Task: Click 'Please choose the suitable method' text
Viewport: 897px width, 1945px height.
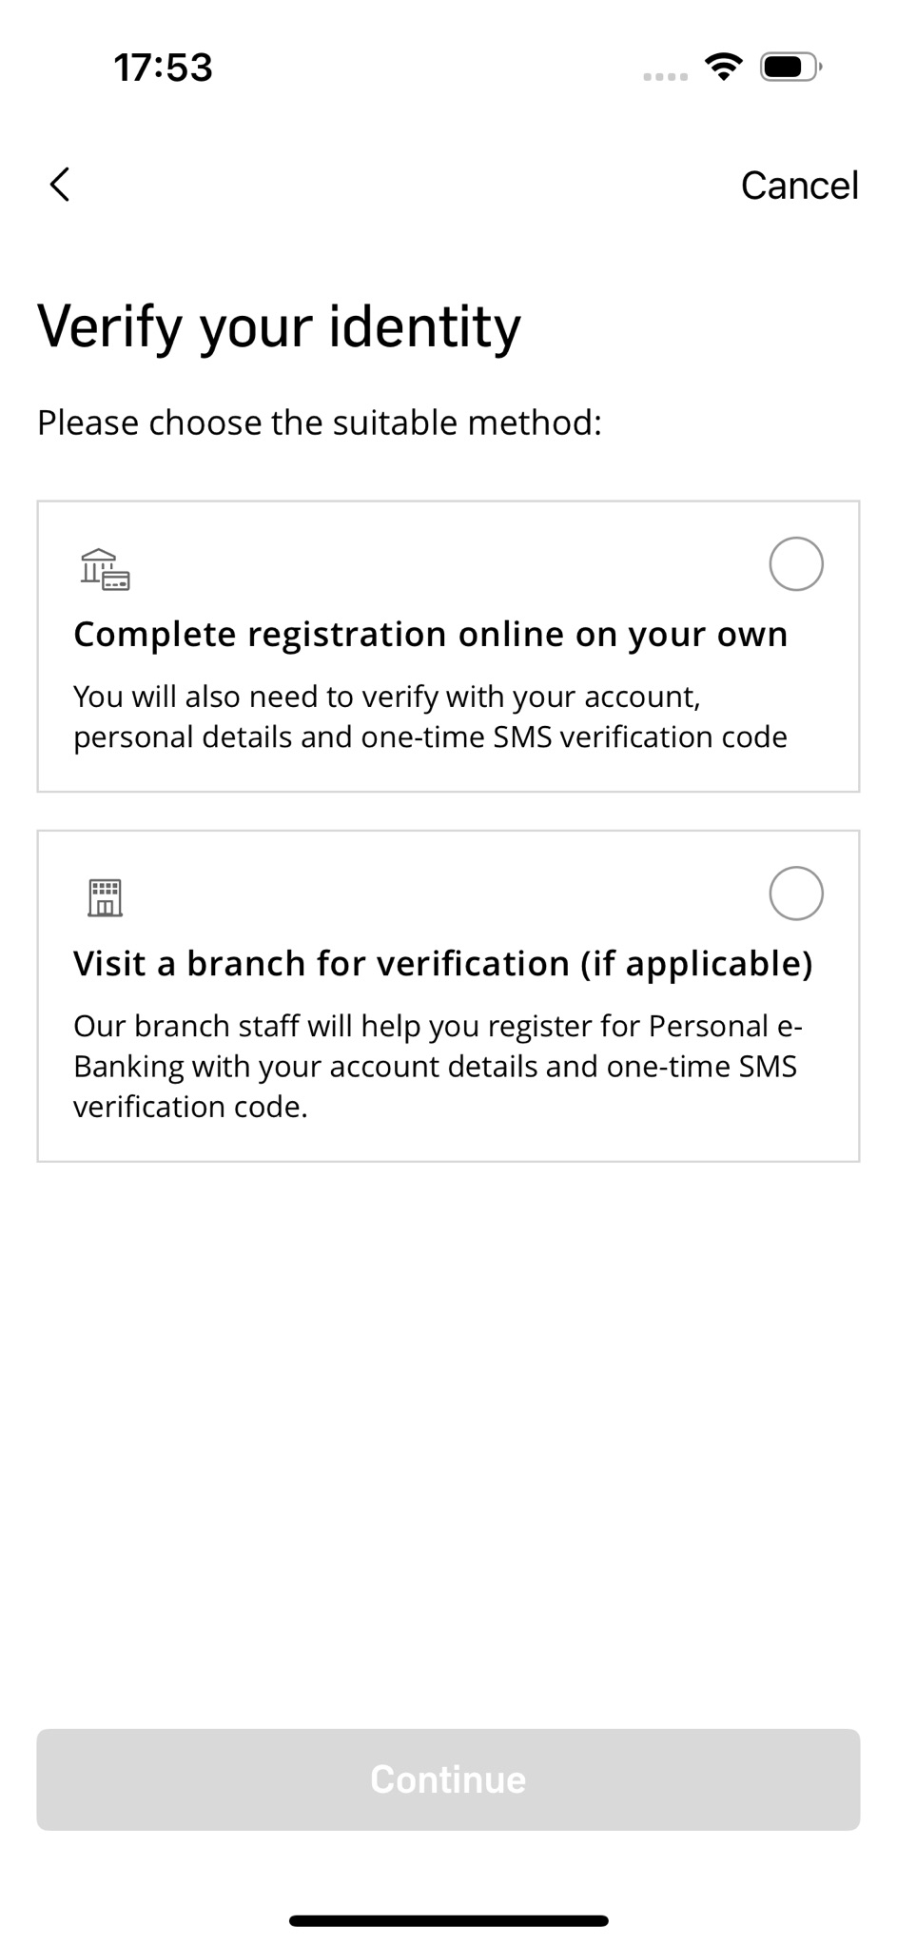Action: (320, 422)
